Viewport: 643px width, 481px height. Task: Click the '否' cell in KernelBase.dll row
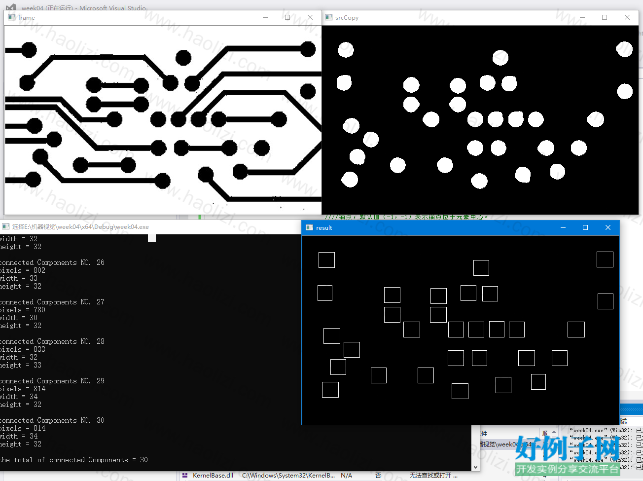tap(378, 476)
